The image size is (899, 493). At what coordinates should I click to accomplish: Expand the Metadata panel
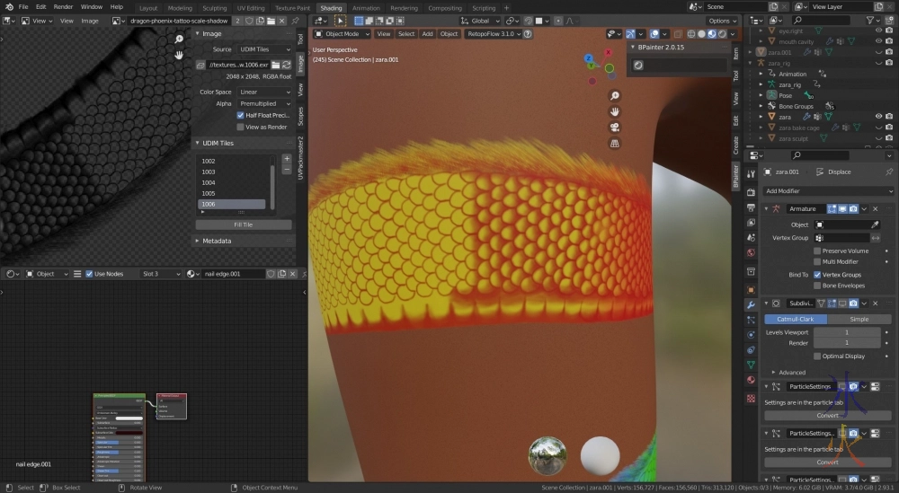(217, 241)
